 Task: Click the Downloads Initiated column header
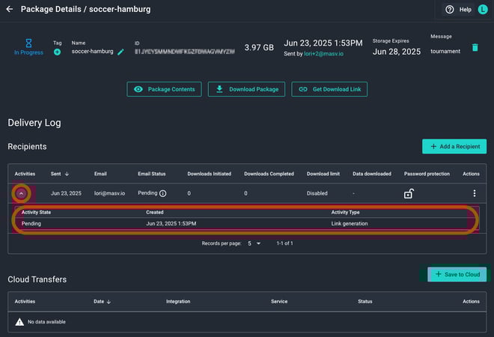209,174
